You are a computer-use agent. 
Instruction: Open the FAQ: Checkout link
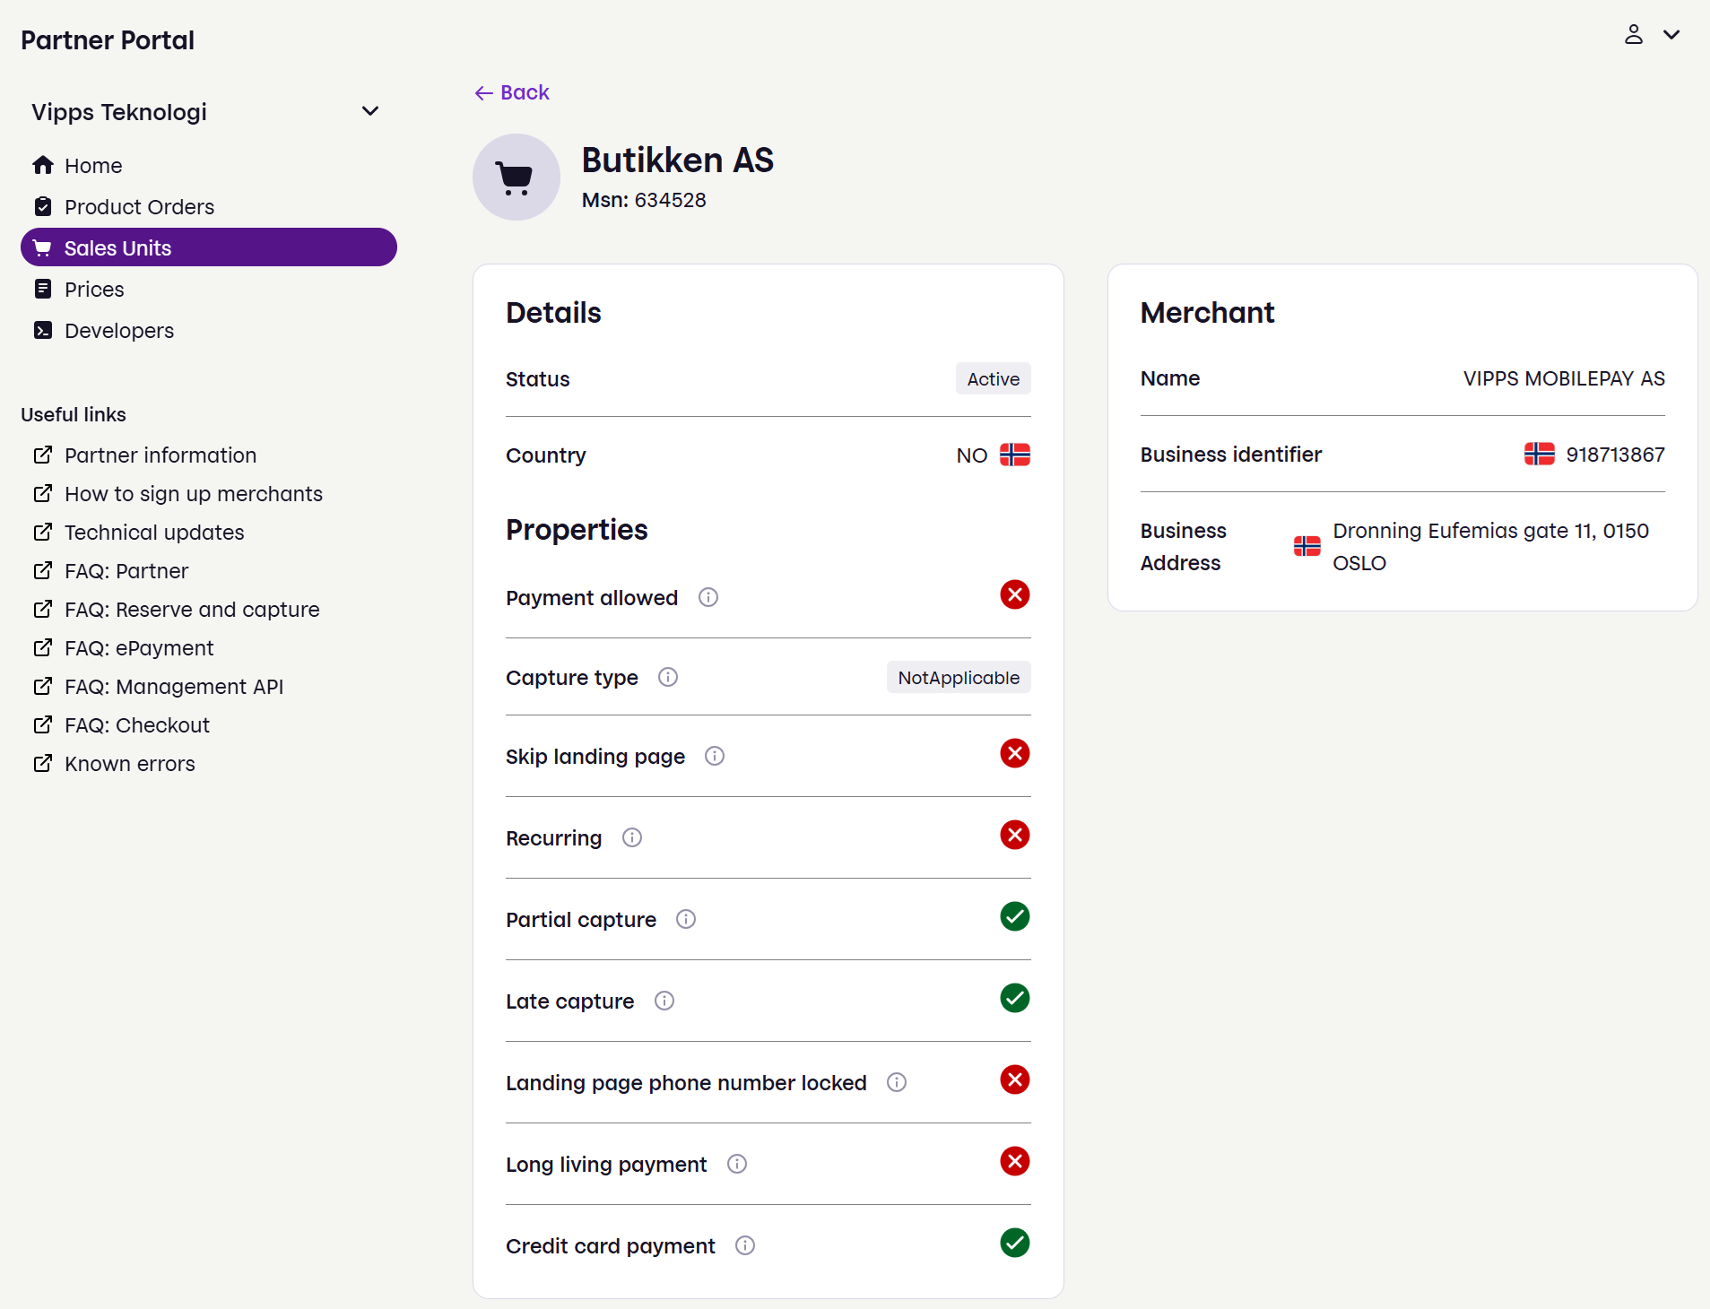pyautogui.click(x=122, y=724)
